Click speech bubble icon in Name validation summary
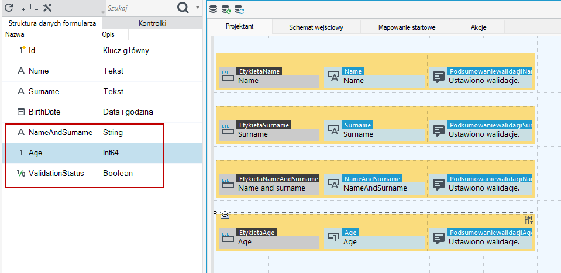Screen dimensions: 561x273 (x=439, y=77)
